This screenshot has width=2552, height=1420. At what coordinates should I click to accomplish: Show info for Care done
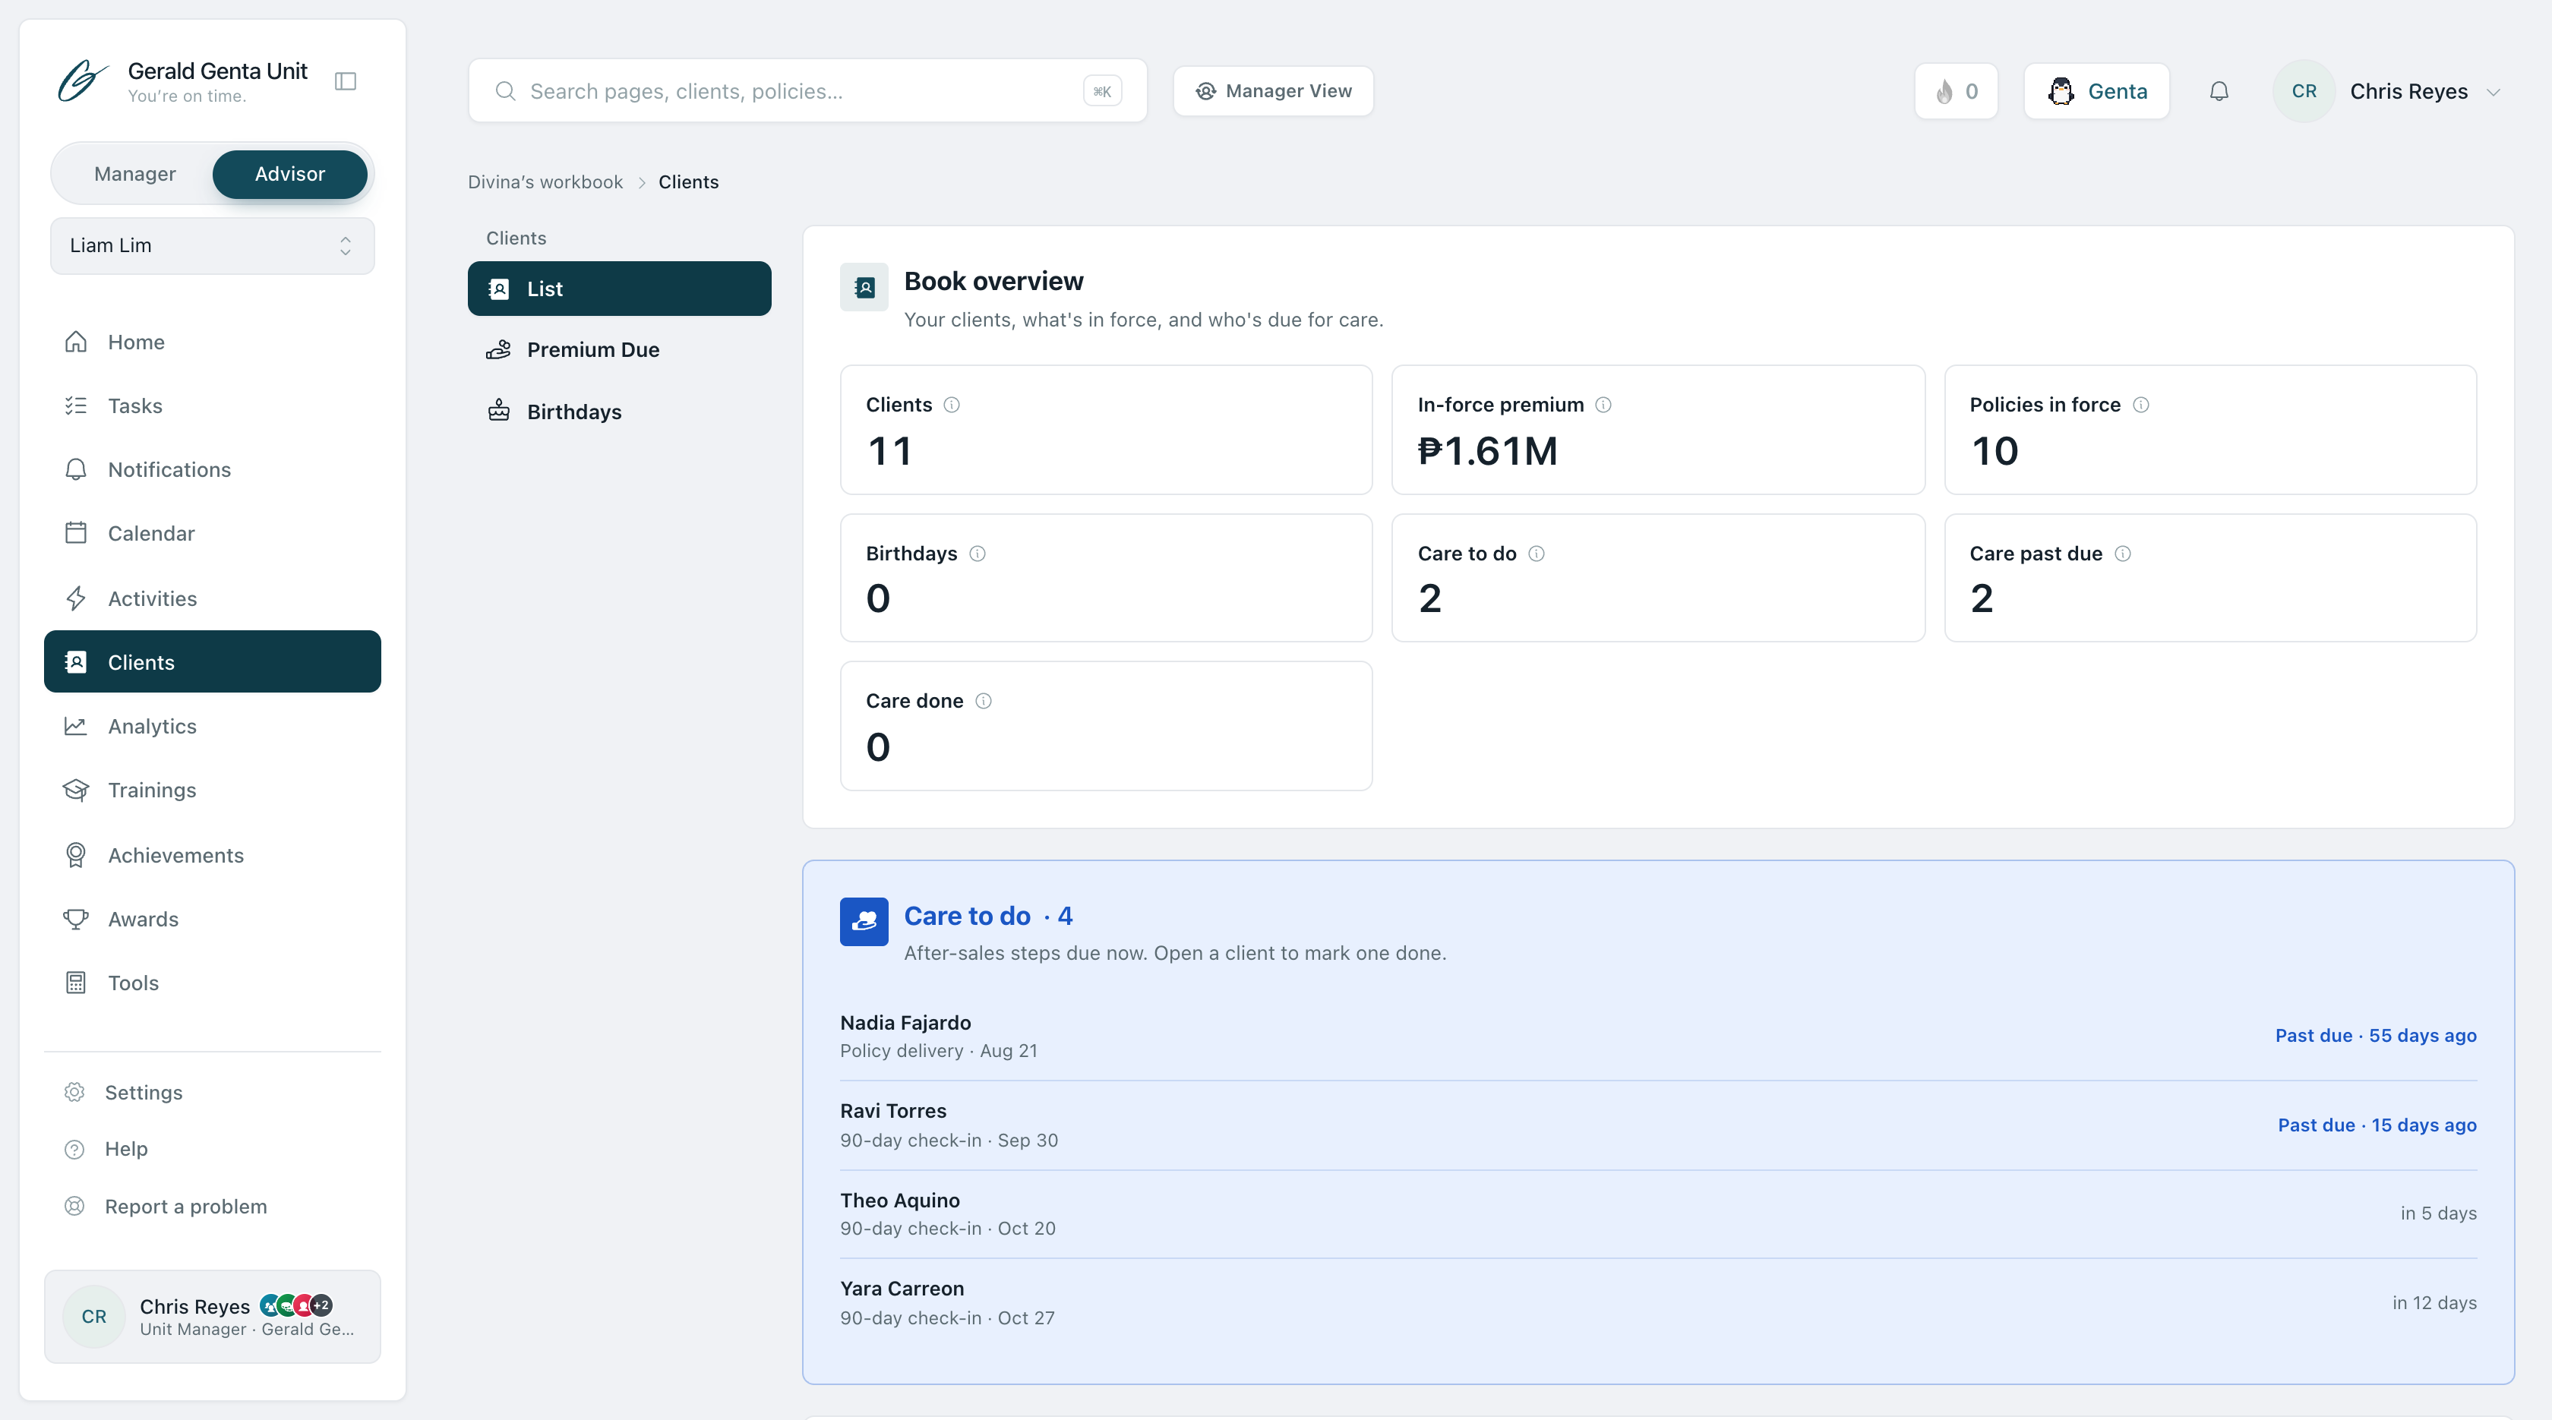(x=983, y=701)
